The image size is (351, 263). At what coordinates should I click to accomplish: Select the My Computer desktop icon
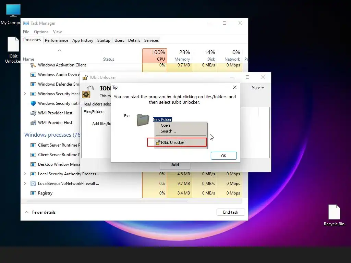pyautogui.click(x=13, y=14)
